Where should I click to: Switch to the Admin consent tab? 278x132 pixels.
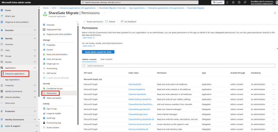pos(89,60)
